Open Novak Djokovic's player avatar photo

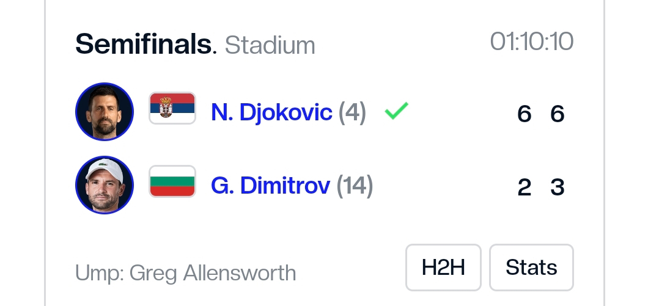click(x=104, y=112)
